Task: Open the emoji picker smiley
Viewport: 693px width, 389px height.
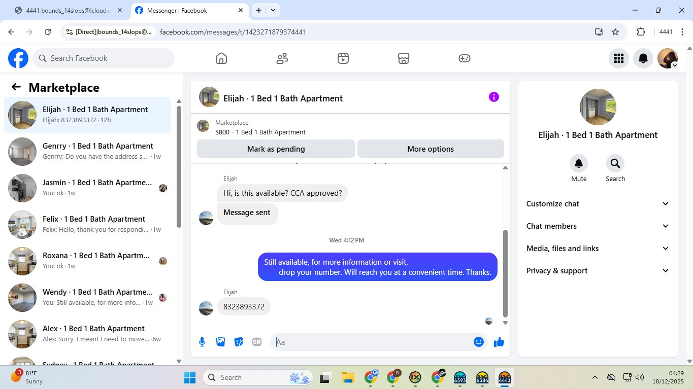Action: [478, 342]
